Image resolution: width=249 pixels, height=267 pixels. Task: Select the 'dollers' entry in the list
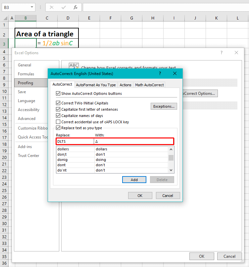112,149
